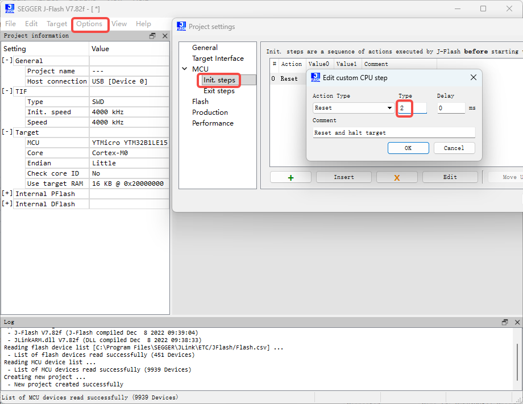The height and width of the screenshot is (404, 523).
Task: Click the J-Flash icon in Edit custom CPU step title
Action: (316, 77)
